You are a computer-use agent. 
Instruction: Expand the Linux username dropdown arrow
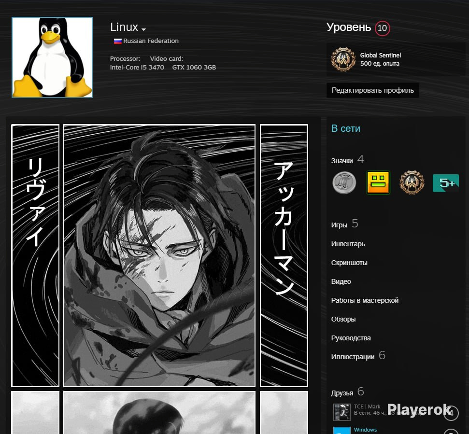point(143,29)
